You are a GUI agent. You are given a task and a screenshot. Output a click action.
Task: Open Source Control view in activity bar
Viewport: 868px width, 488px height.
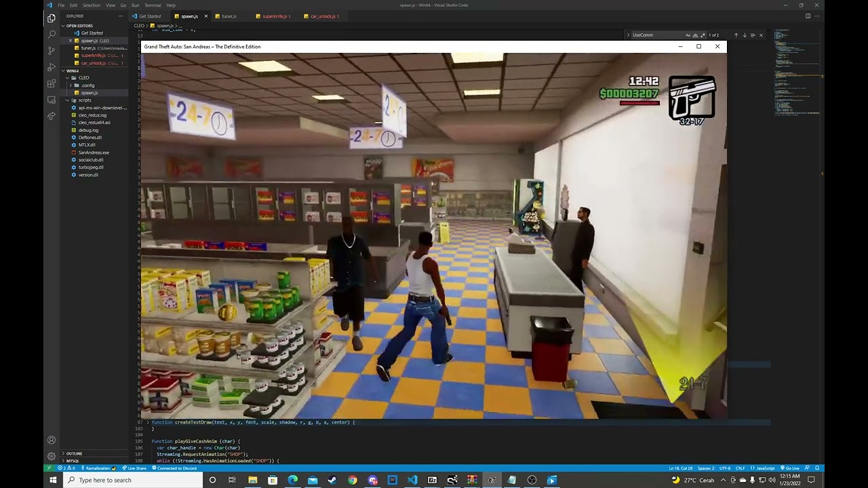52,51
